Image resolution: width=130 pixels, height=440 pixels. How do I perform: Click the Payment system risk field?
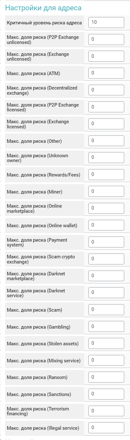106,242
